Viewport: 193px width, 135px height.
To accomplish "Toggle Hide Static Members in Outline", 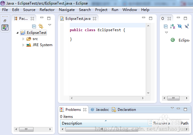I will (187, 26).
